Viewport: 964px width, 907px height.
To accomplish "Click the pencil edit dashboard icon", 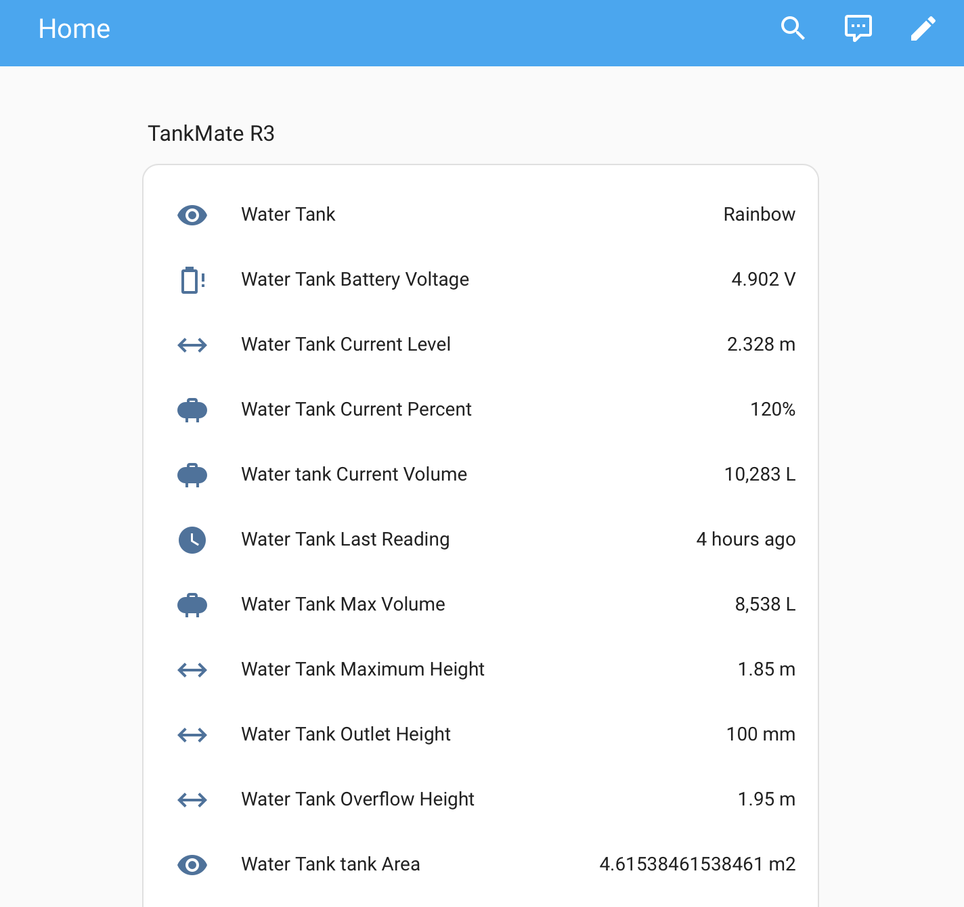I will point(923,28).
